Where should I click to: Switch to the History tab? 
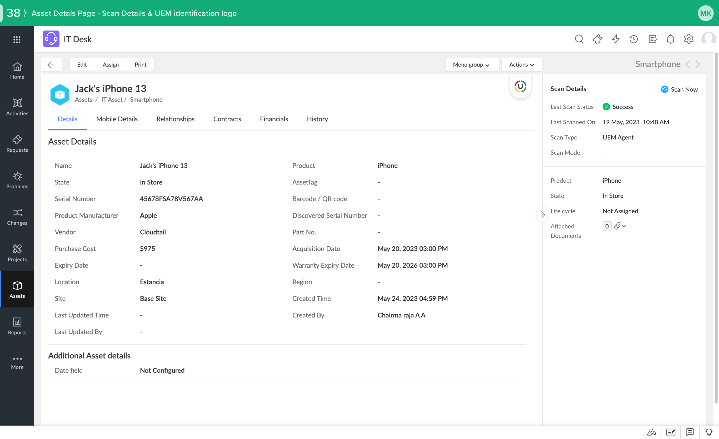pos(317,119)
